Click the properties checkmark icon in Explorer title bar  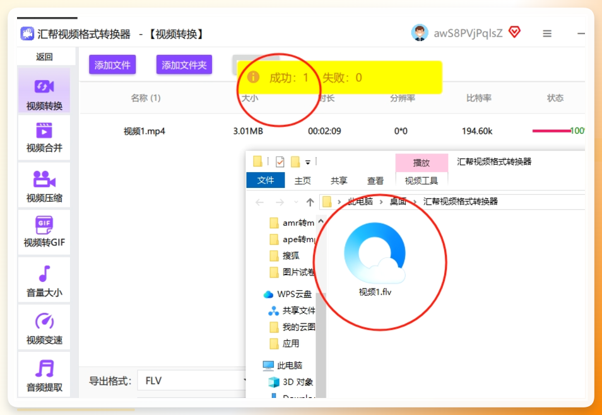click(280, 162)
